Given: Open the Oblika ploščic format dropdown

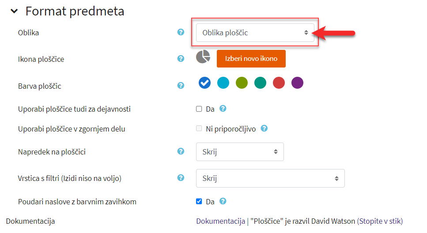Looking at the screenshot, I should click(255, 33).
